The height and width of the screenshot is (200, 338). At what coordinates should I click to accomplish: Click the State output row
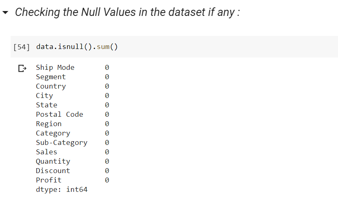tap(73, 105)
